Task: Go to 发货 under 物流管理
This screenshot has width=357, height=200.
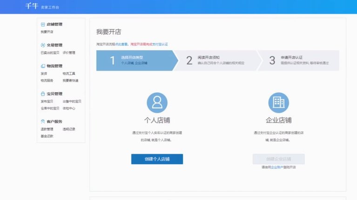Action: (44, 74)
